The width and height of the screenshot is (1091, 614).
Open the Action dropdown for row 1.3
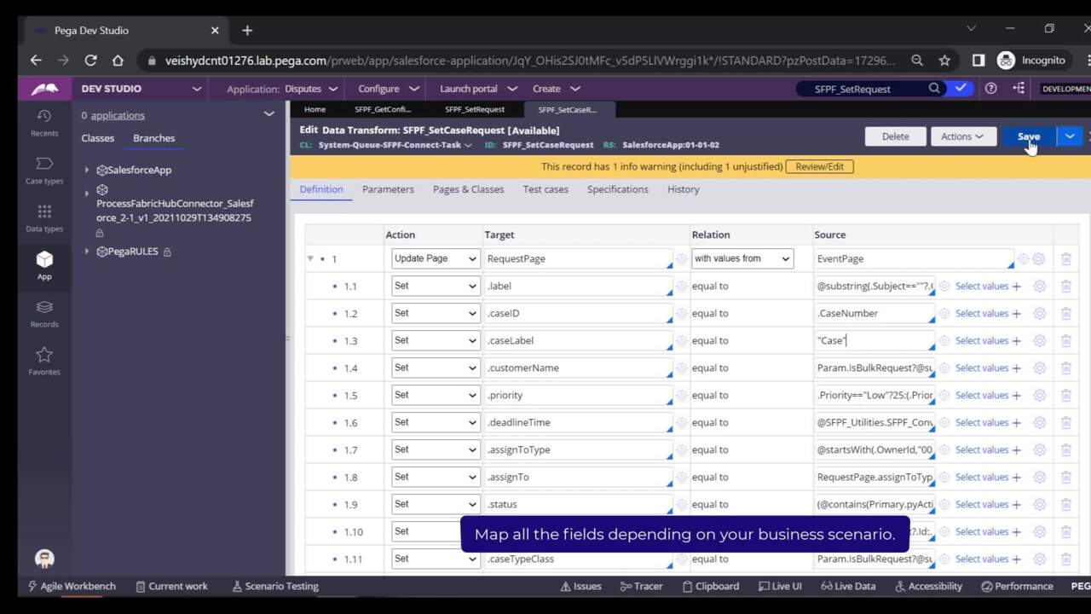tap(435, 340)
